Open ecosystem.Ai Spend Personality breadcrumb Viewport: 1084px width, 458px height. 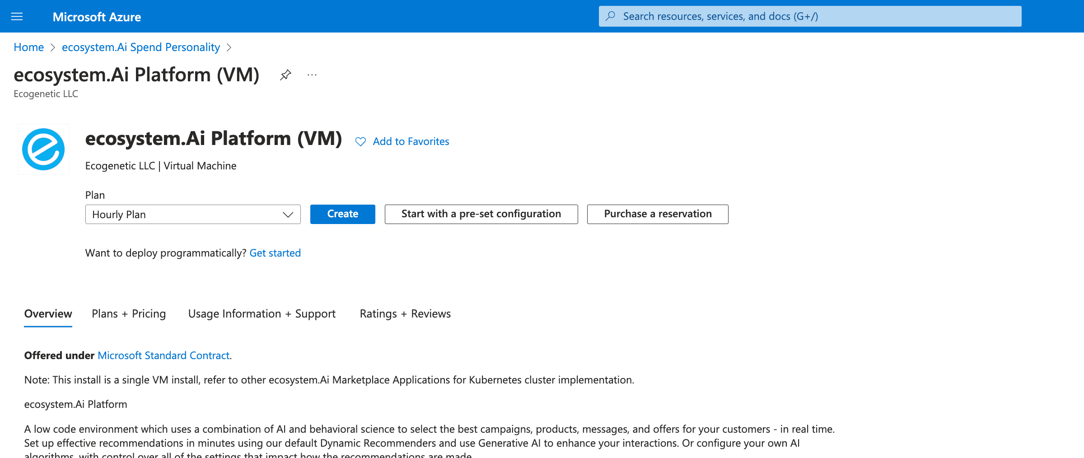coord(141,47)
